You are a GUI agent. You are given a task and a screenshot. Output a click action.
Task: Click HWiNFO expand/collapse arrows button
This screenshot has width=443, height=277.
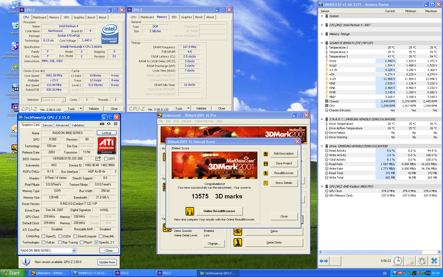324,261
